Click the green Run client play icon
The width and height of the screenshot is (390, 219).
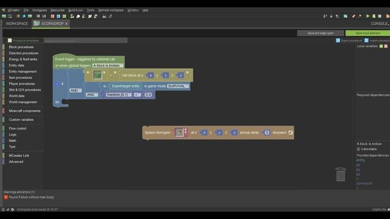[367, 16]
